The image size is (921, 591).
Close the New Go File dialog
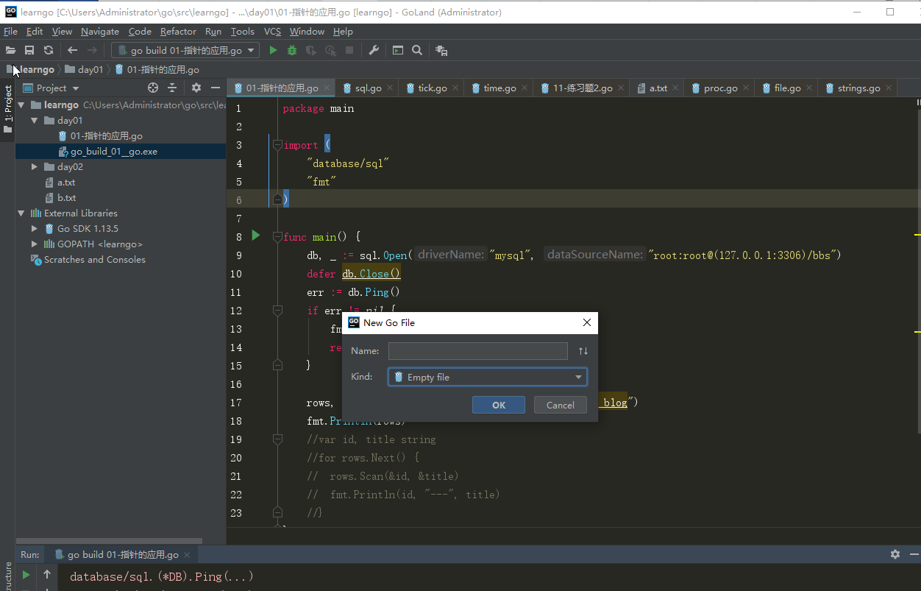[586, 322]
